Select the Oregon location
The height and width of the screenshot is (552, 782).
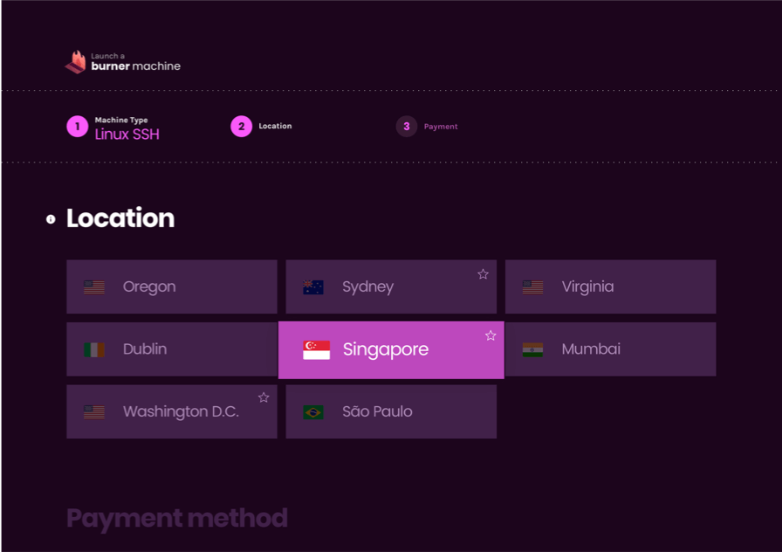coord(172,286)
